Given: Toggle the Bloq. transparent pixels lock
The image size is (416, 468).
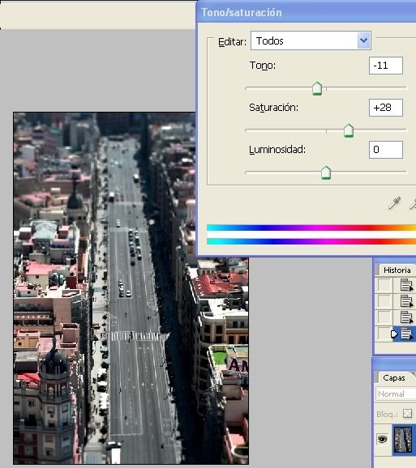Looking at the screenshot, I should pyautogui.click(x=407, y=414).
